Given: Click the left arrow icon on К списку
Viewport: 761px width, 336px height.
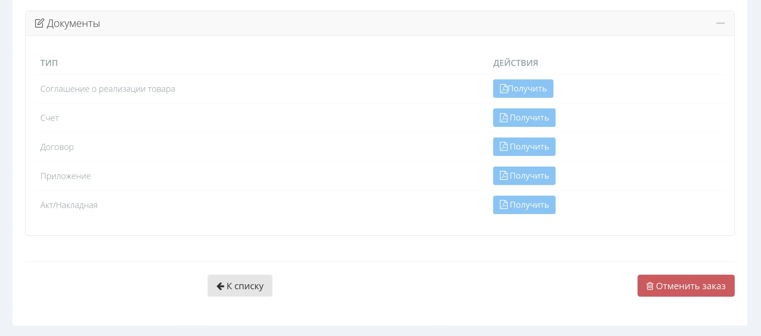Looking at the screenshot, I should [x=220, y=286].
